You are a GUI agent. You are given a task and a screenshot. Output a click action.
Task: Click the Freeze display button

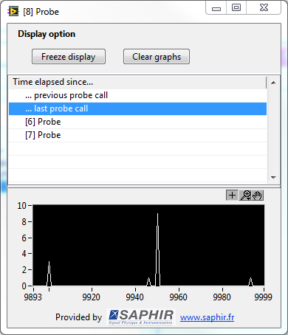click(69, 57)
